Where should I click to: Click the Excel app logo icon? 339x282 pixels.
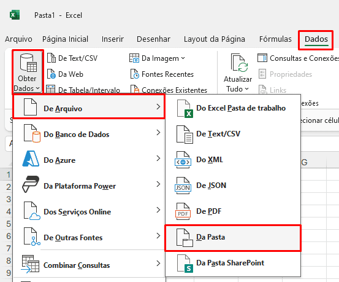click(x=15, y=15)
